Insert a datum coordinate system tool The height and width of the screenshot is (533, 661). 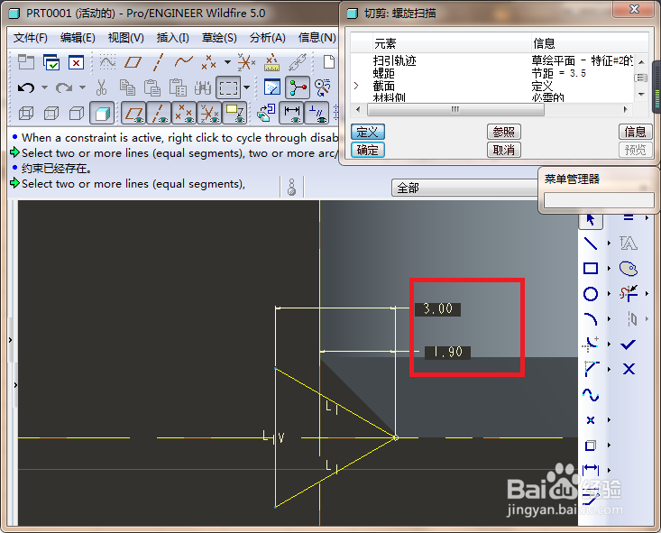(x=246, y=62)
